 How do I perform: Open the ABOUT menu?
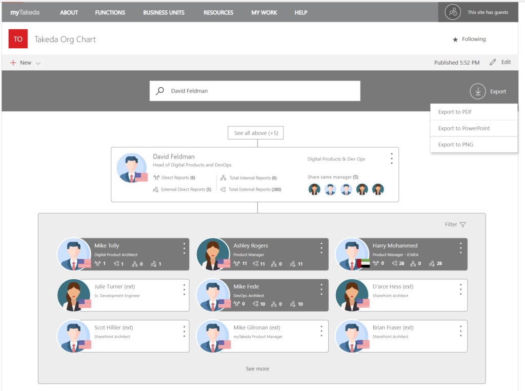pyautogui.click(x=69, y=12)
